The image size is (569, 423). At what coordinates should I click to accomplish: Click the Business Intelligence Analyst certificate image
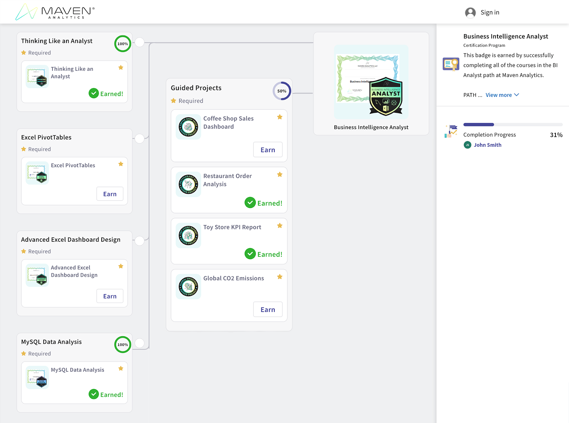pos(371,82)
